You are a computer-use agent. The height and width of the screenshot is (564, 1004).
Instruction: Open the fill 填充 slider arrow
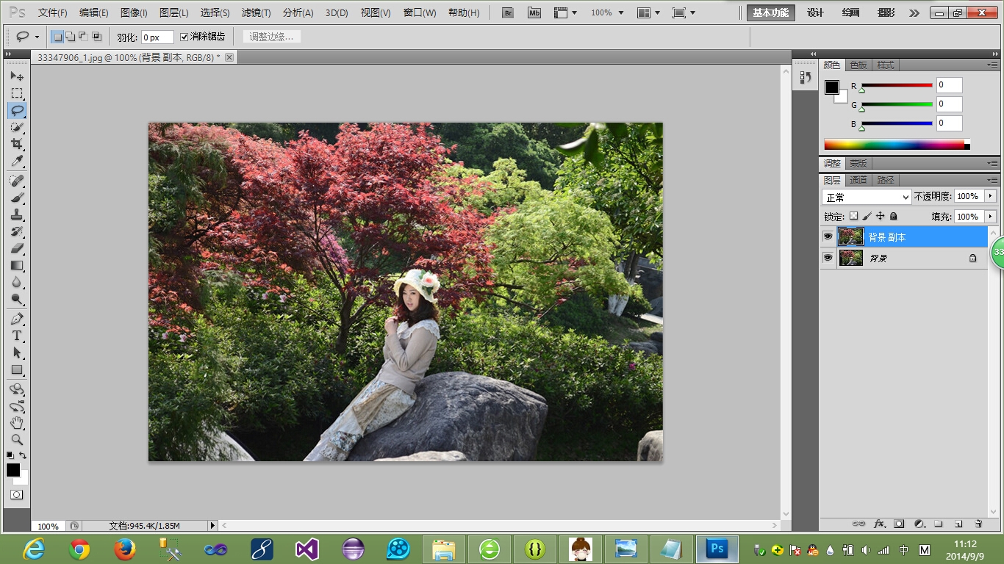click(x=991, y=217)
